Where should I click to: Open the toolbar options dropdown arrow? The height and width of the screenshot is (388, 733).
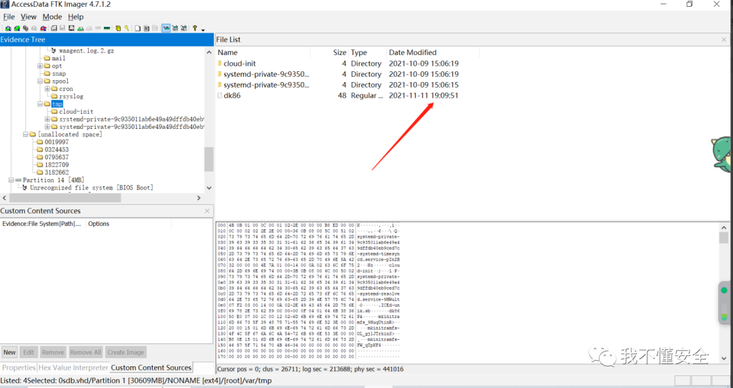click(x=203, y=29)
